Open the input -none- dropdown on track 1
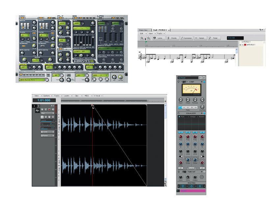The height and width of the screenshot is (210, 280). pos(47,132)
